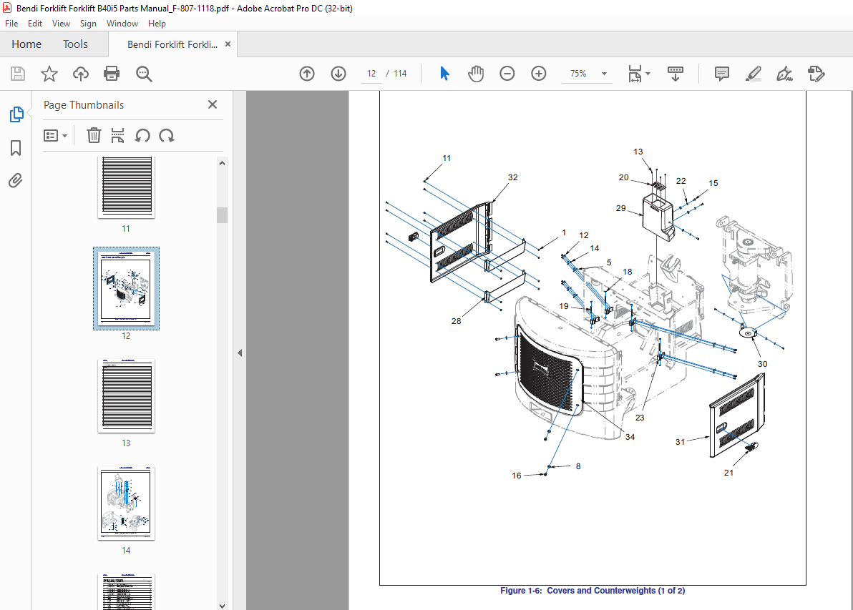Open the Edit menu
This screenshot has width=853, height=610.
point(35,24)
